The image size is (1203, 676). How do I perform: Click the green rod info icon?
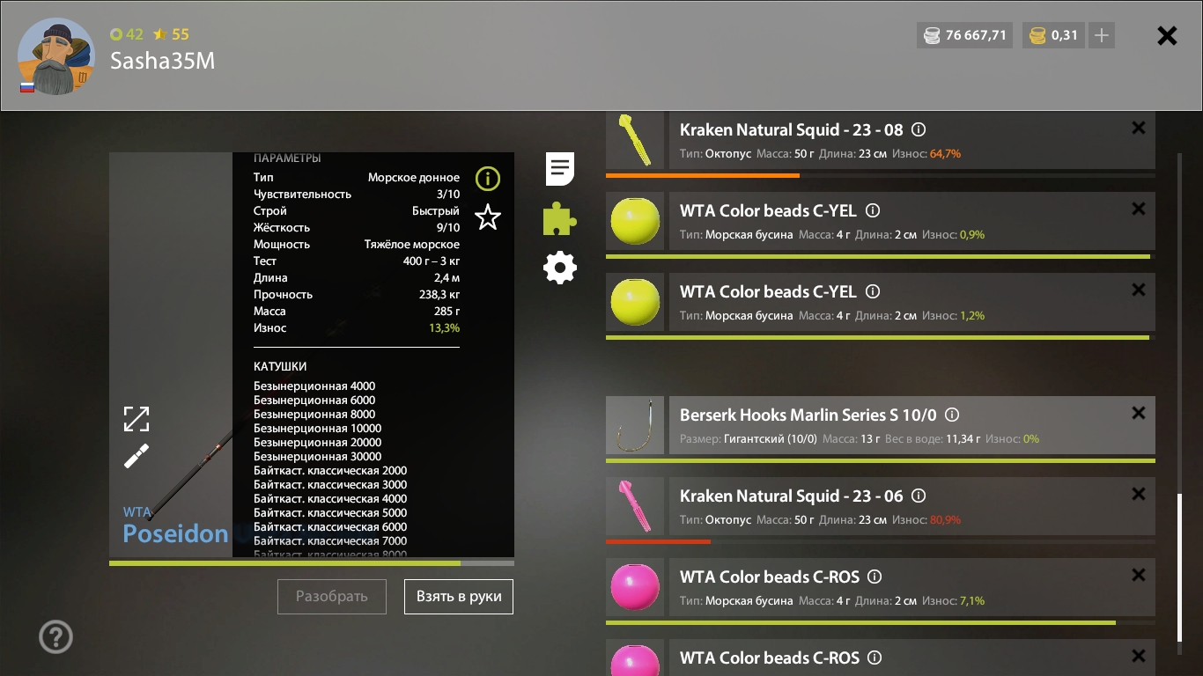pyautogui.click(x=488, y=180)
